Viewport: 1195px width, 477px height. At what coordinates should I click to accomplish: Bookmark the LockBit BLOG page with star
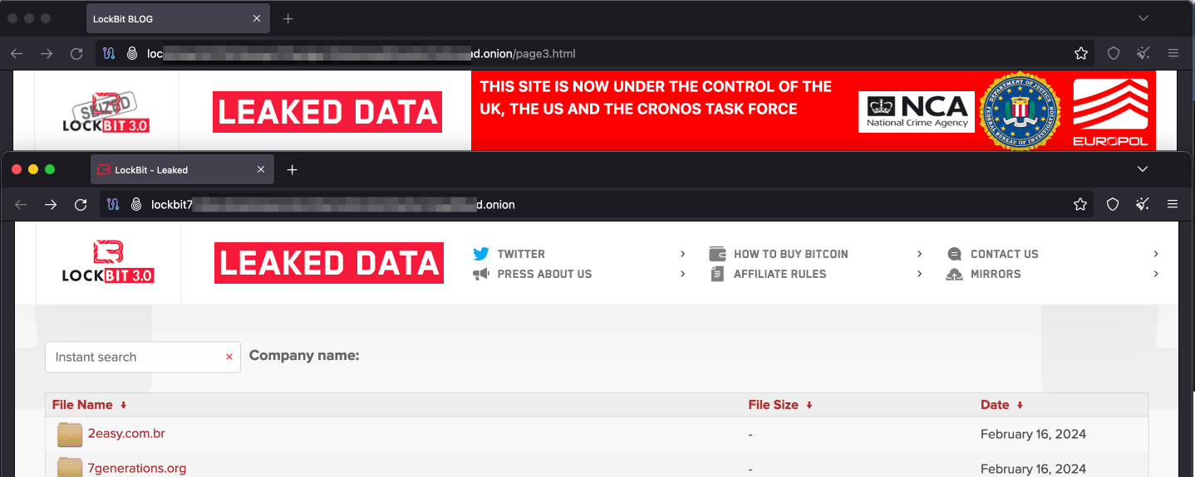(1080, 54)
